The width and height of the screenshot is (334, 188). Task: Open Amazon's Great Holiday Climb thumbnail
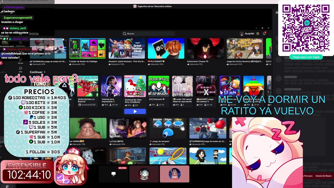[127, 49]
